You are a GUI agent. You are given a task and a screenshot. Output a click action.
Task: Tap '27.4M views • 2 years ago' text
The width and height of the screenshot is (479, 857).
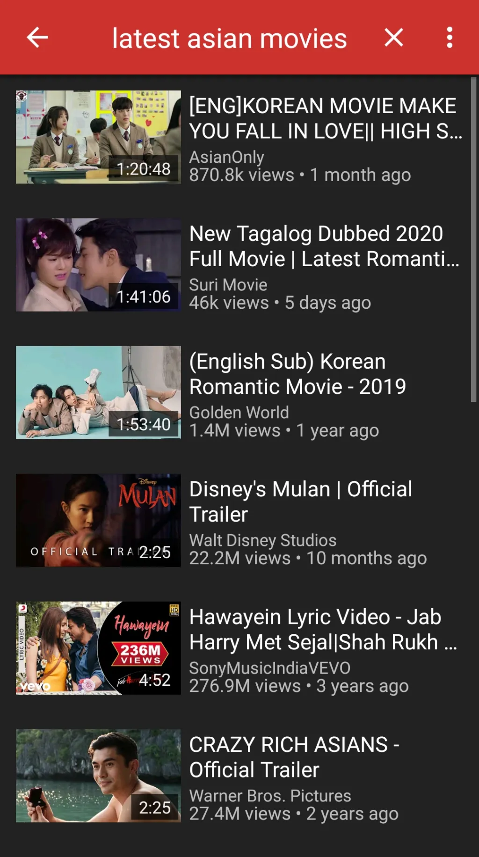294,814
